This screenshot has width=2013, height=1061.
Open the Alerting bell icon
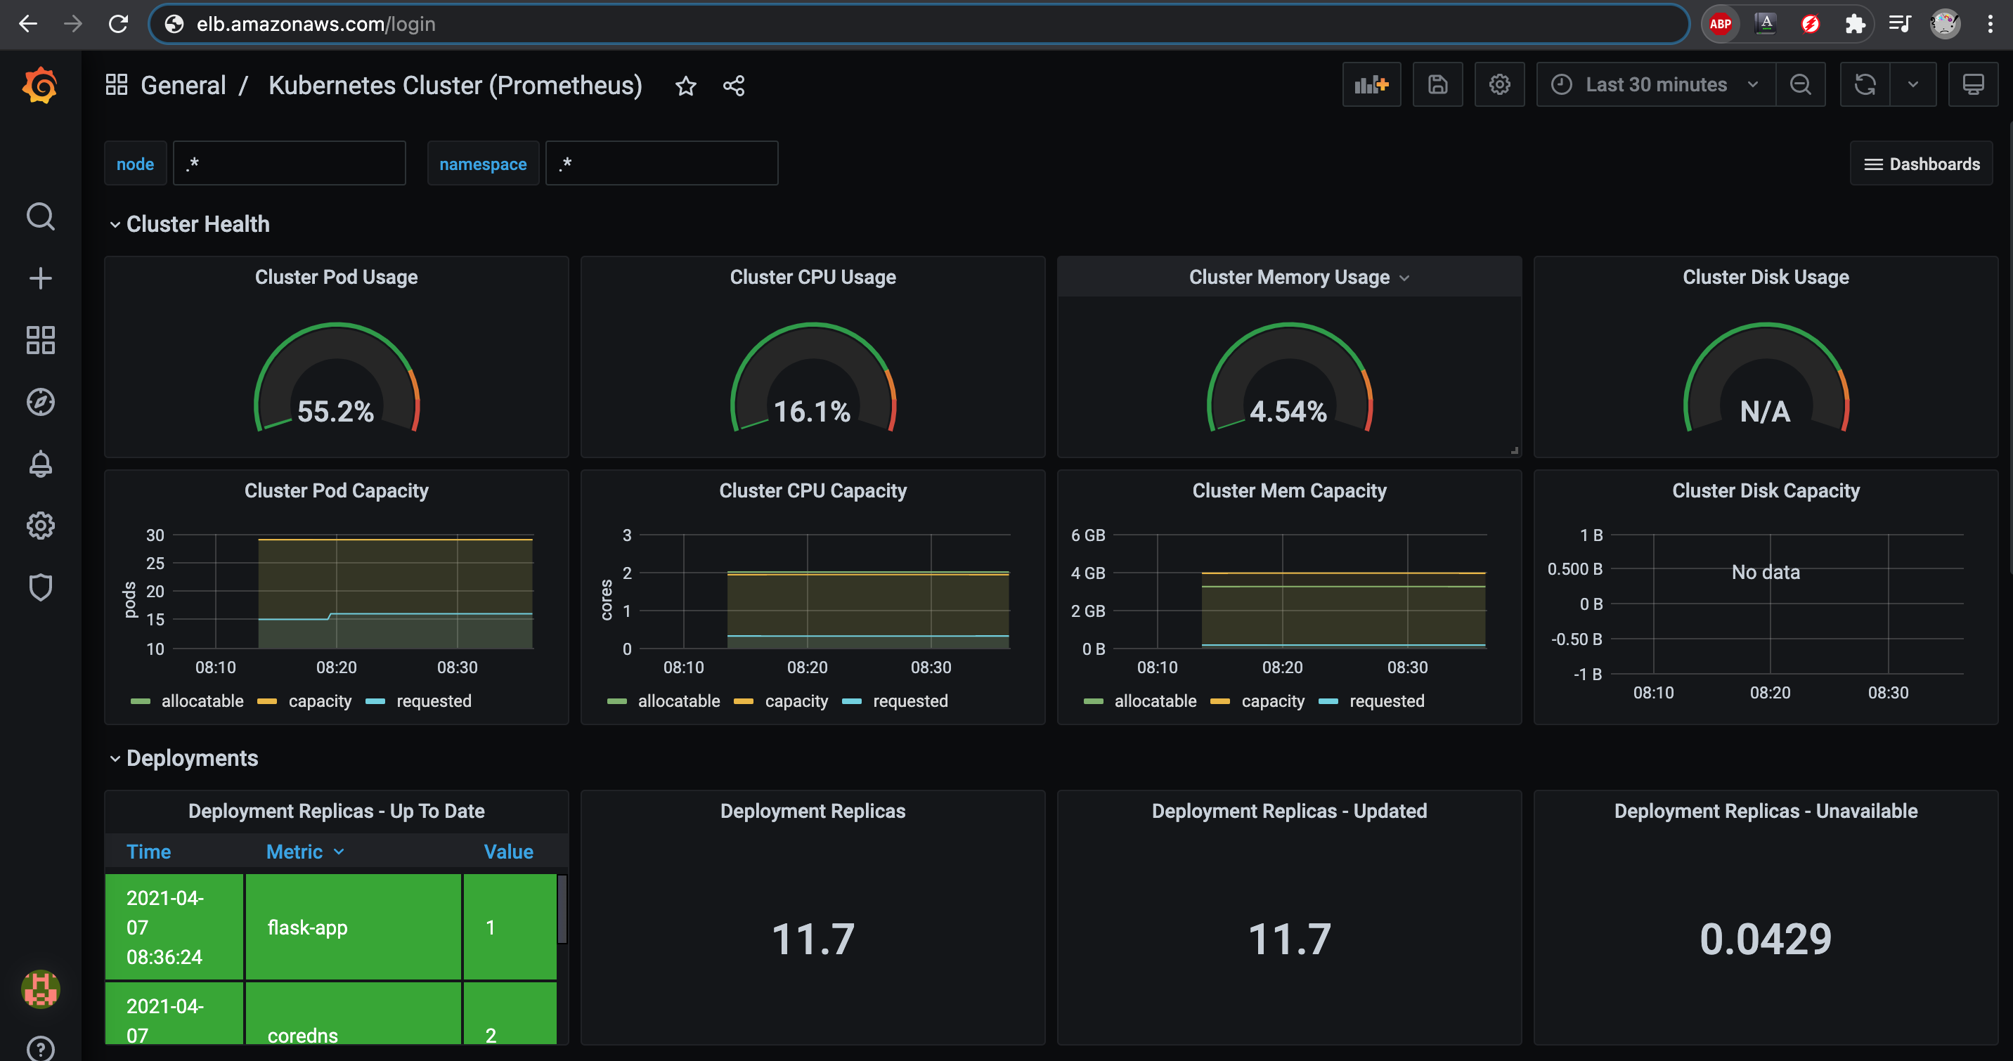click(x=40, y=464)
